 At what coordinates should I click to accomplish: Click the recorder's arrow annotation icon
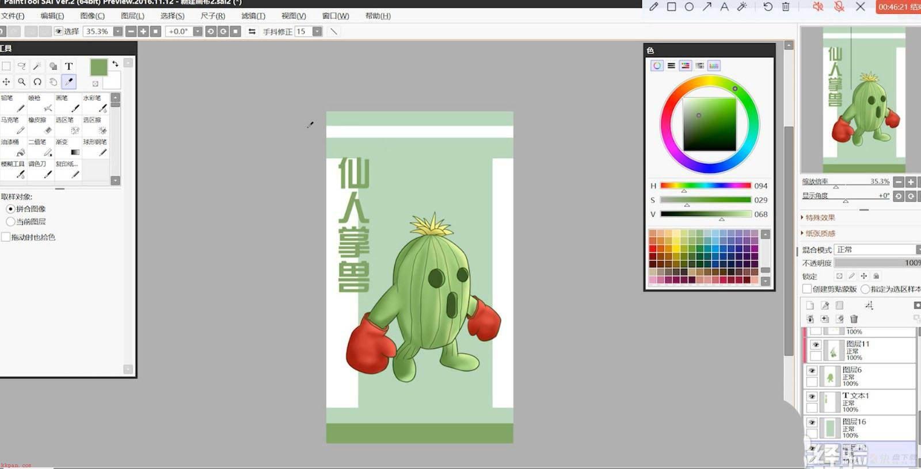tap(707, 7)
